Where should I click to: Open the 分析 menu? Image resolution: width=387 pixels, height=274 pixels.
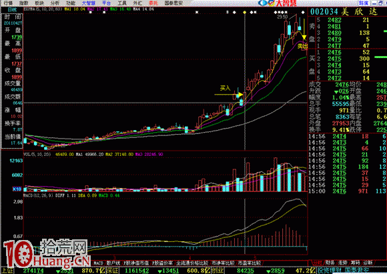coord(55,3)
